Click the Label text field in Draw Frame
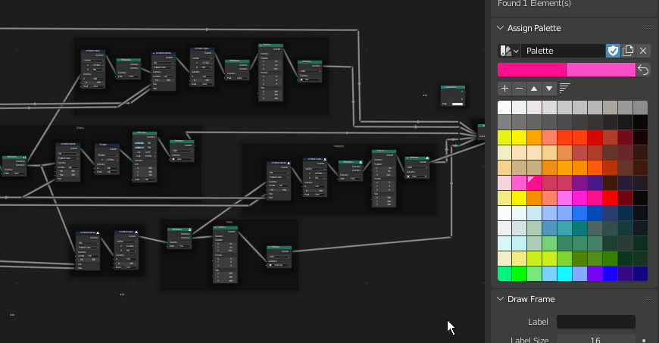659x343 pixels. [x=596, y=322]
